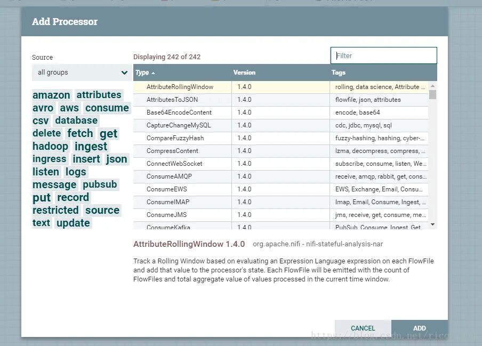Viewport: 482px width, 346px height.
Task: Select the Base64EncodeContent processor row
Action: [x=280, y=112]
